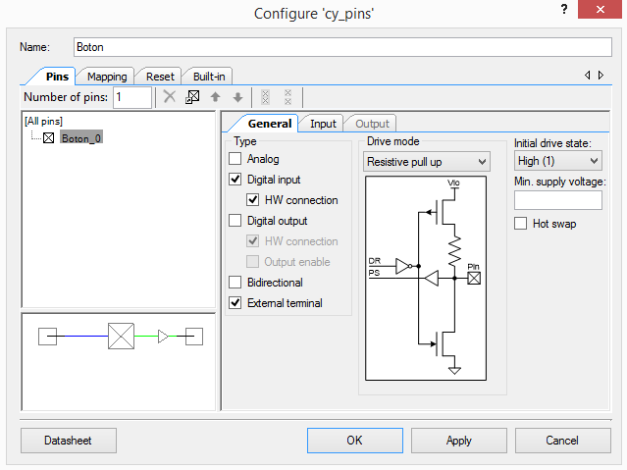Check the Digital output option
This screenshot has height=470, width=627.
tap(235, 221)
